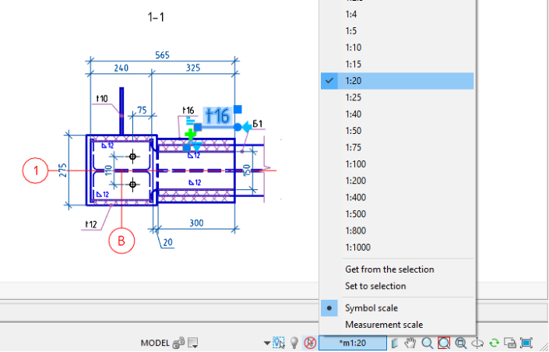Click the Zoom extents magnifier icon
The width and height of the screenshot is (549, 352).
[461, 343]
